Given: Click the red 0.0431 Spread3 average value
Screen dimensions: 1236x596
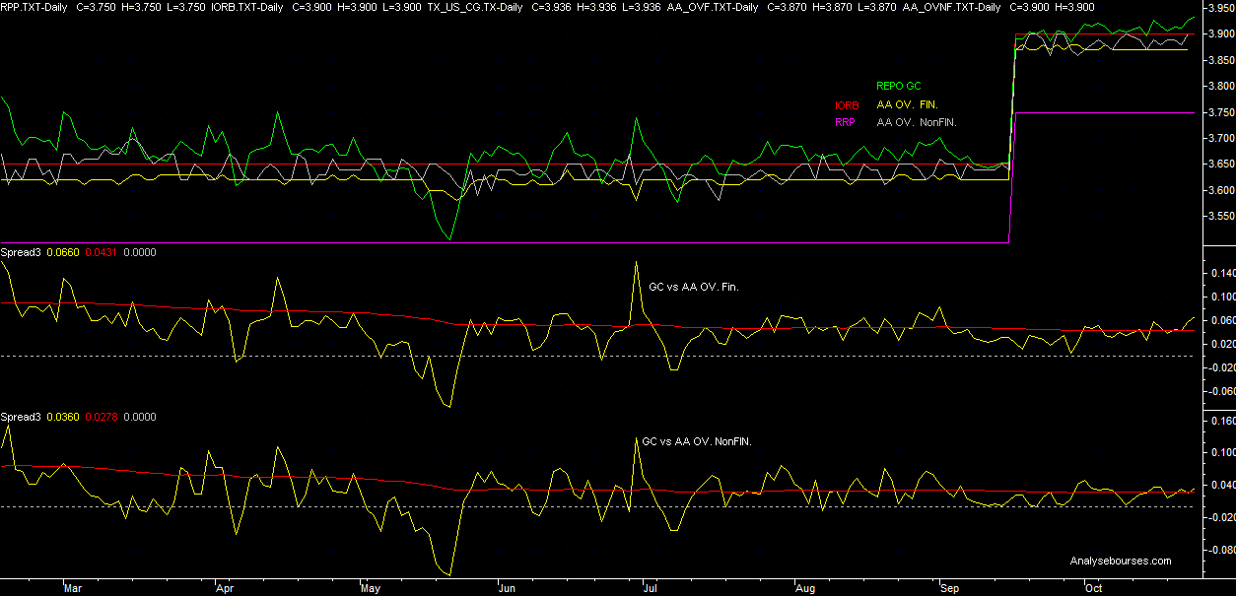Looking at the screenshot, I should click(x=100, y=252).
